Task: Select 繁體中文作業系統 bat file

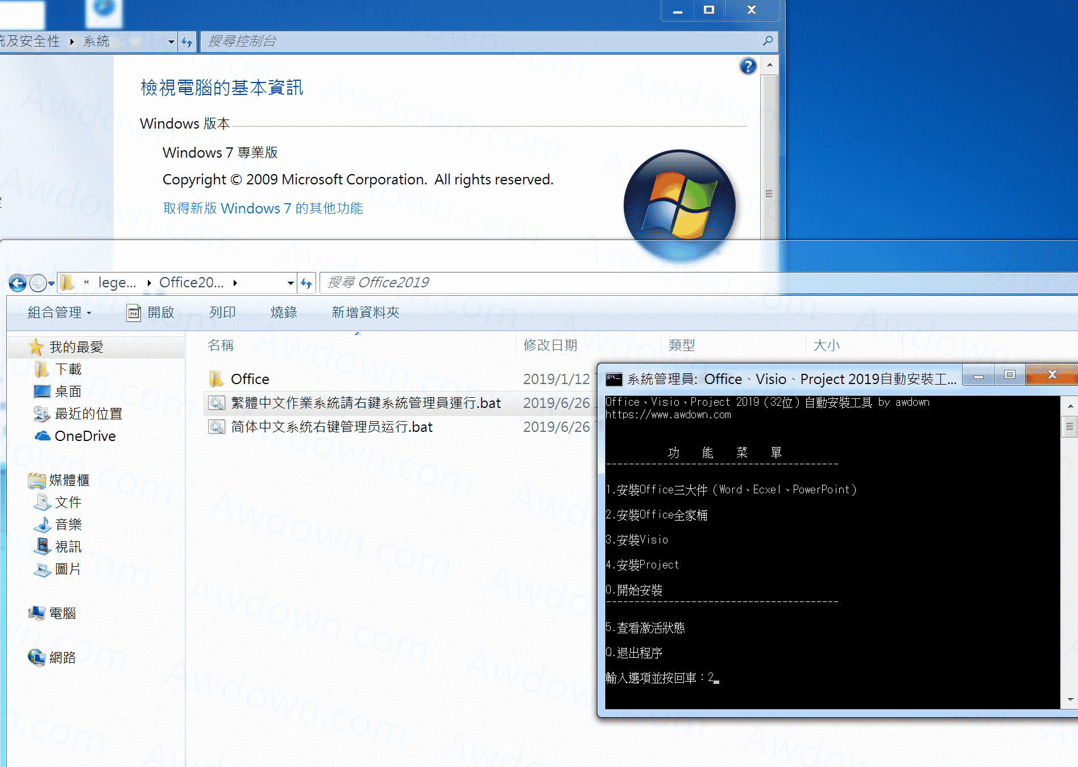Action: coord(365,403)
